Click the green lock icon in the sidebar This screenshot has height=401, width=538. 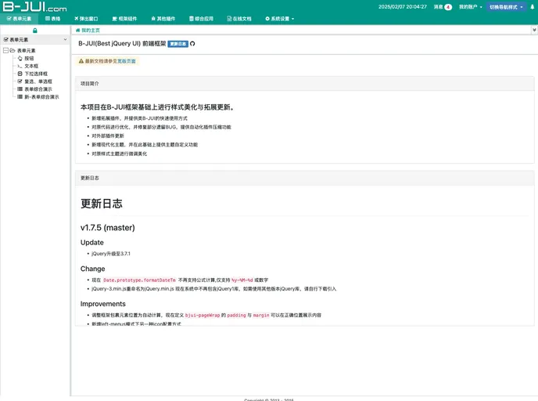point(35,31)
